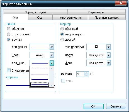Open the 'Подписи данных' tab
Viewport: 129px width, 112px height.
[x=107, y=18]
